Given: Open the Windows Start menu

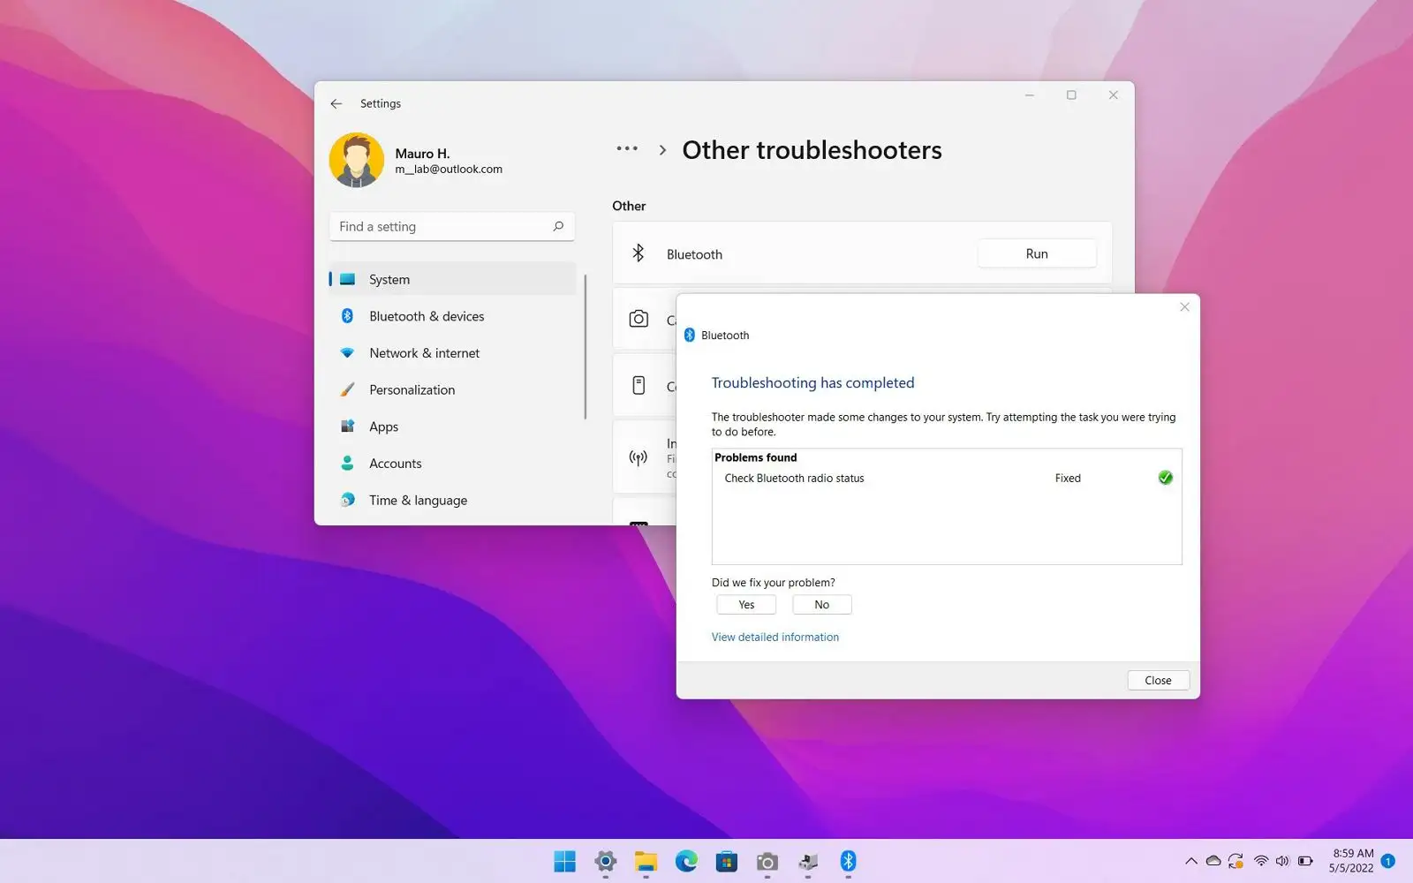Looking at the screenshot, I should pyautogui.click(x=564, y=861).
